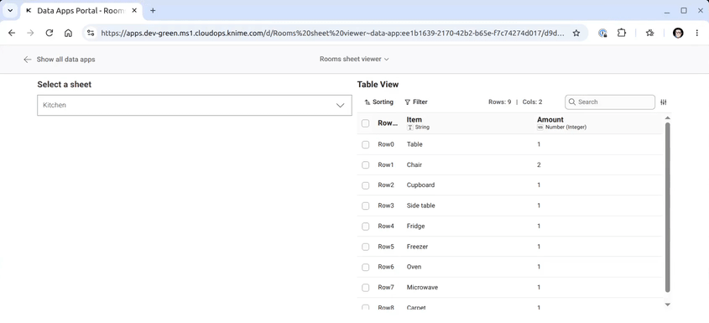Check the Row4 Fridge checkbox

click(365, 227)
